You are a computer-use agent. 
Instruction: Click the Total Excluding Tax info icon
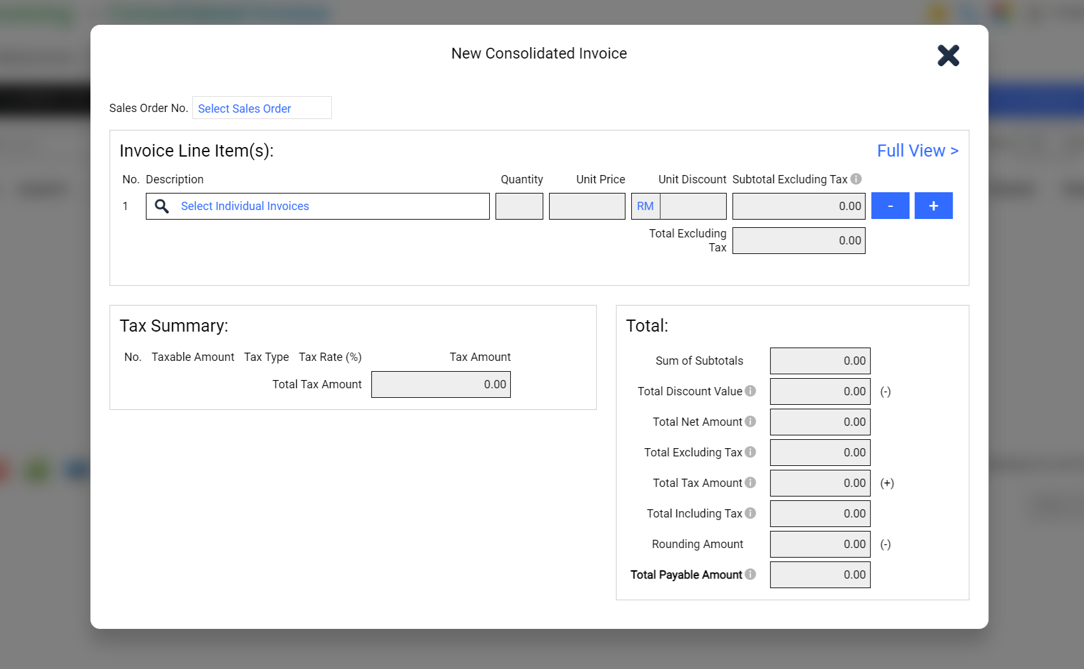(750, 452)
